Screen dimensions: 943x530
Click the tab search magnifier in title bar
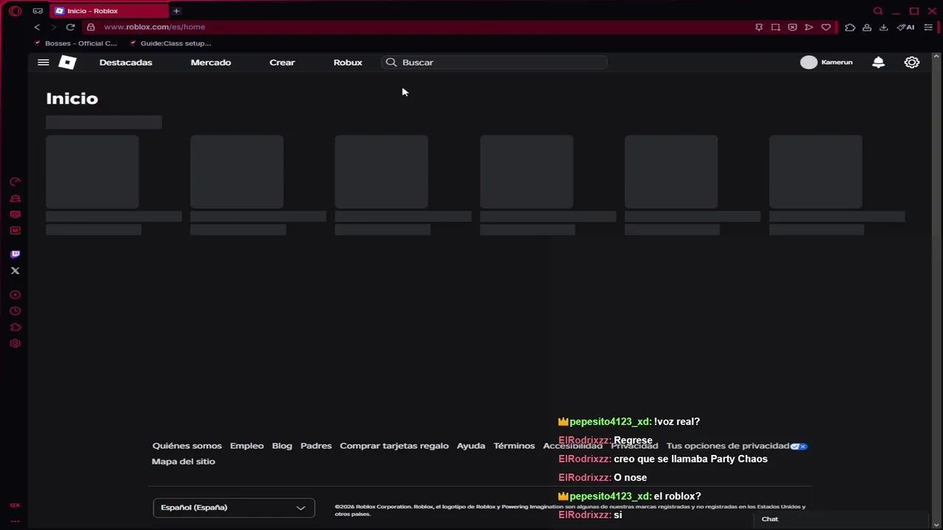[878, 11]
